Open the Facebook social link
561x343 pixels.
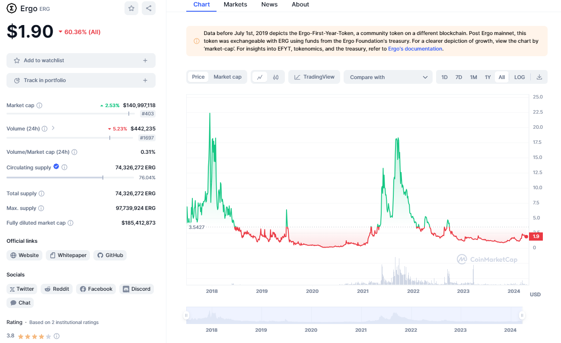coord(96,289)
